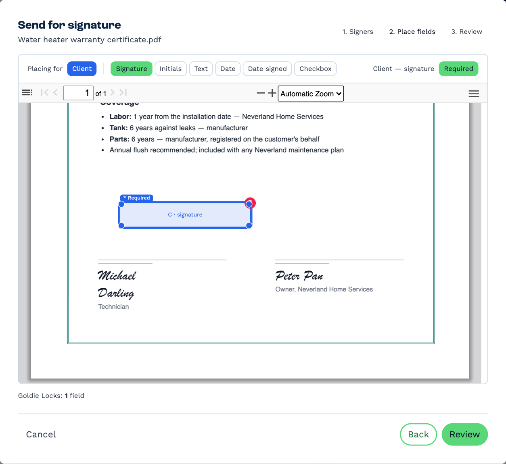This screenshot has width=506, height=464.
Task: Choose the Initials field type
Action: coord(171,69)
